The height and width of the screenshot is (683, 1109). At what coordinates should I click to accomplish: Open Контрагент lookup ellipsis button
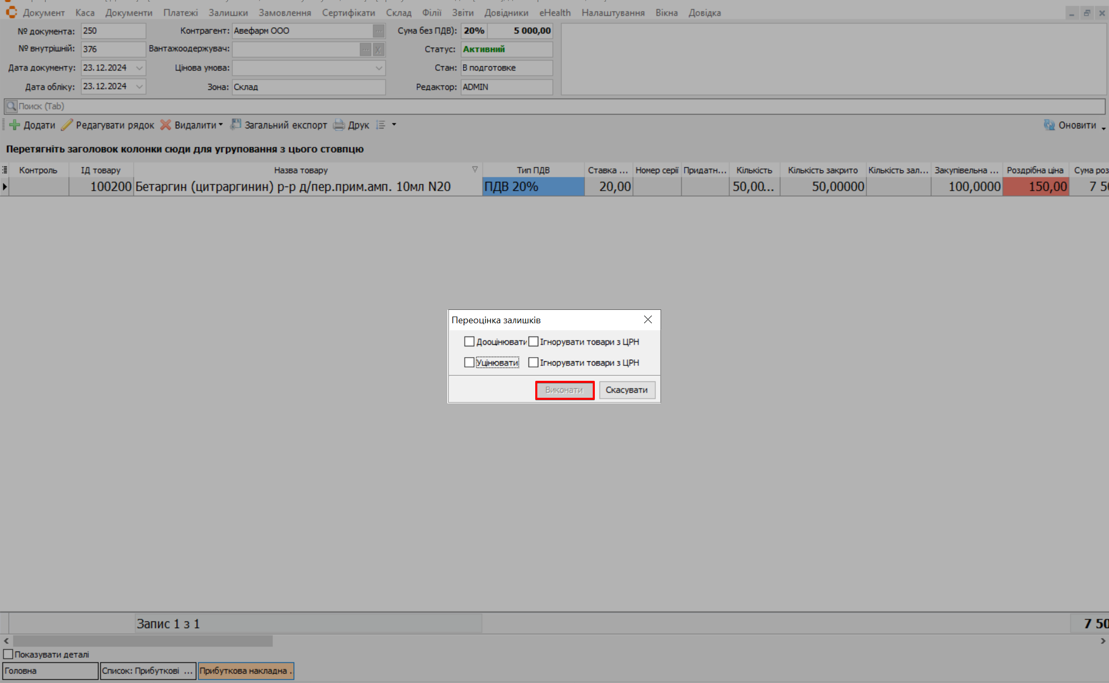coord(378,31)
